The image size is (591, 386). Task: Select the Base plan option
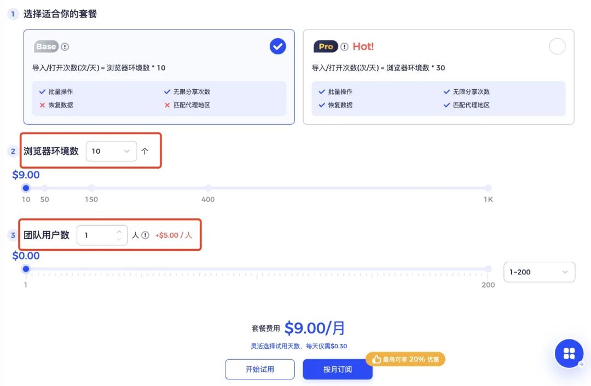159,77
